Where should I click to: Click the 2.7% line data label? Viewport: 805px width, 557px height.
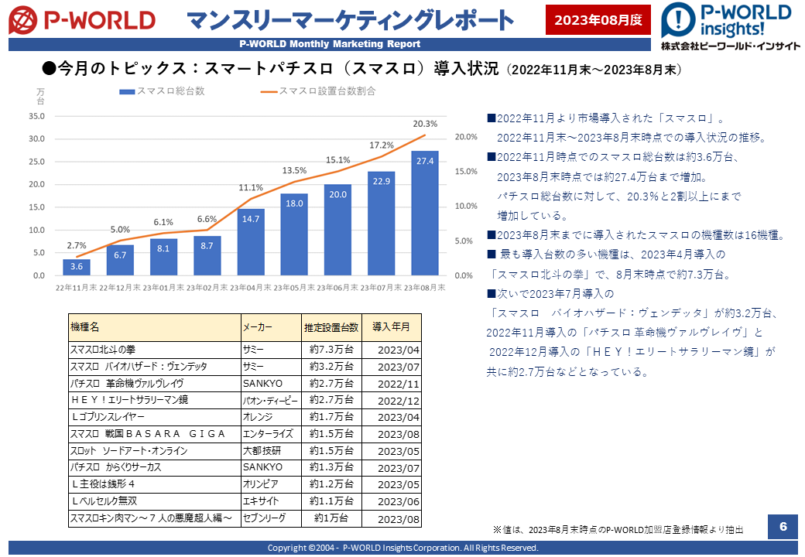coord(77,246)
